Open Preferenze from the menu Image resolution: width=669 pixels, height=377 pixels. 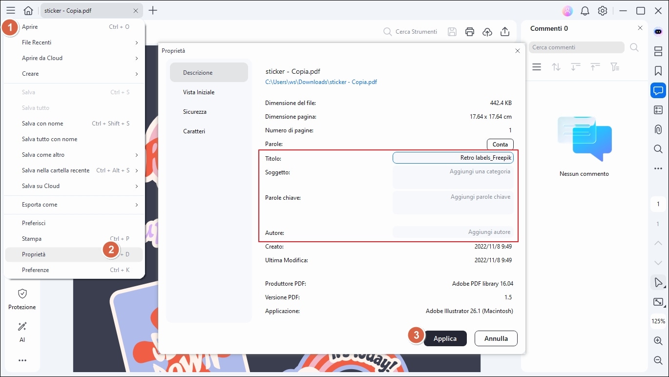coord(74,270)
